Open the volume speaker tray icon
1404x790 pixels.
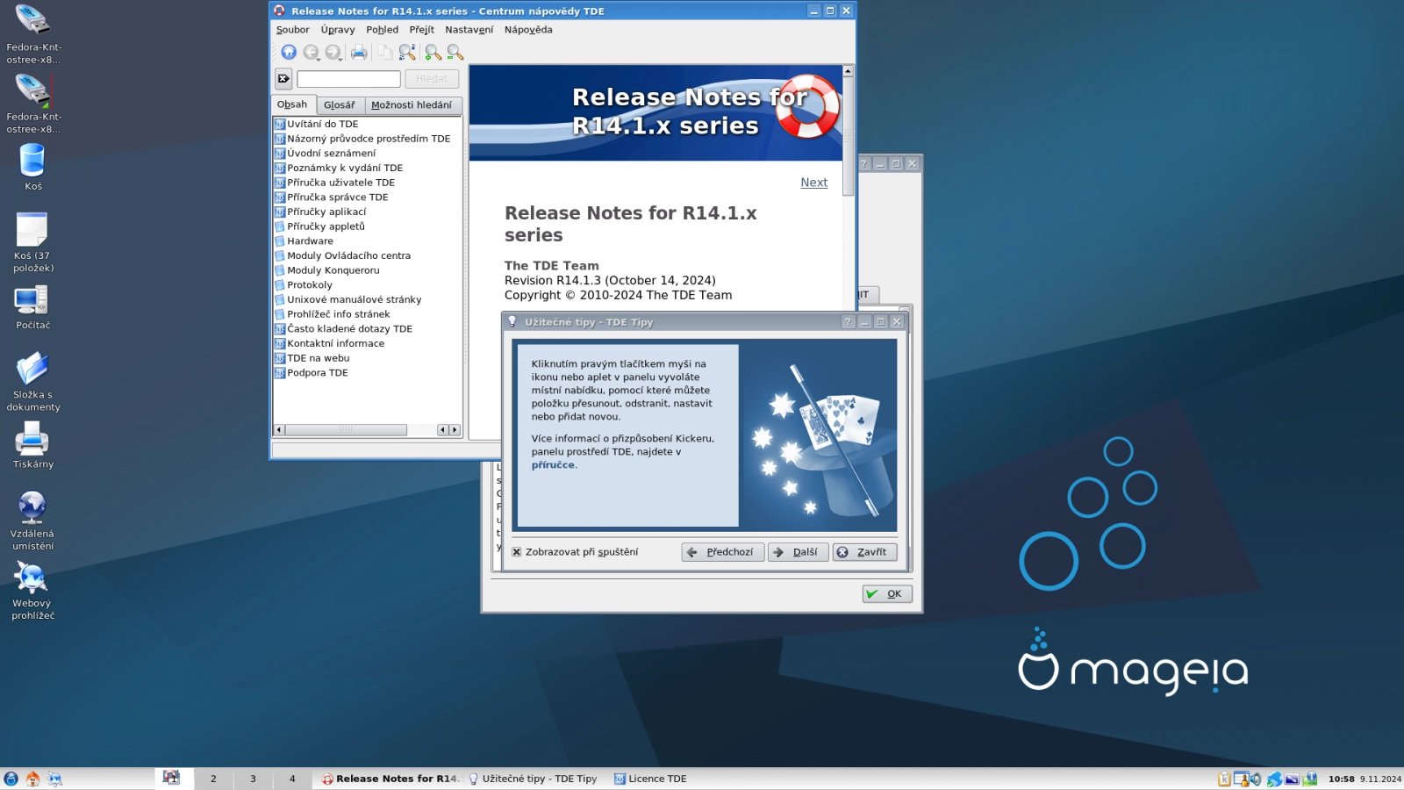tap(1257, 779)
